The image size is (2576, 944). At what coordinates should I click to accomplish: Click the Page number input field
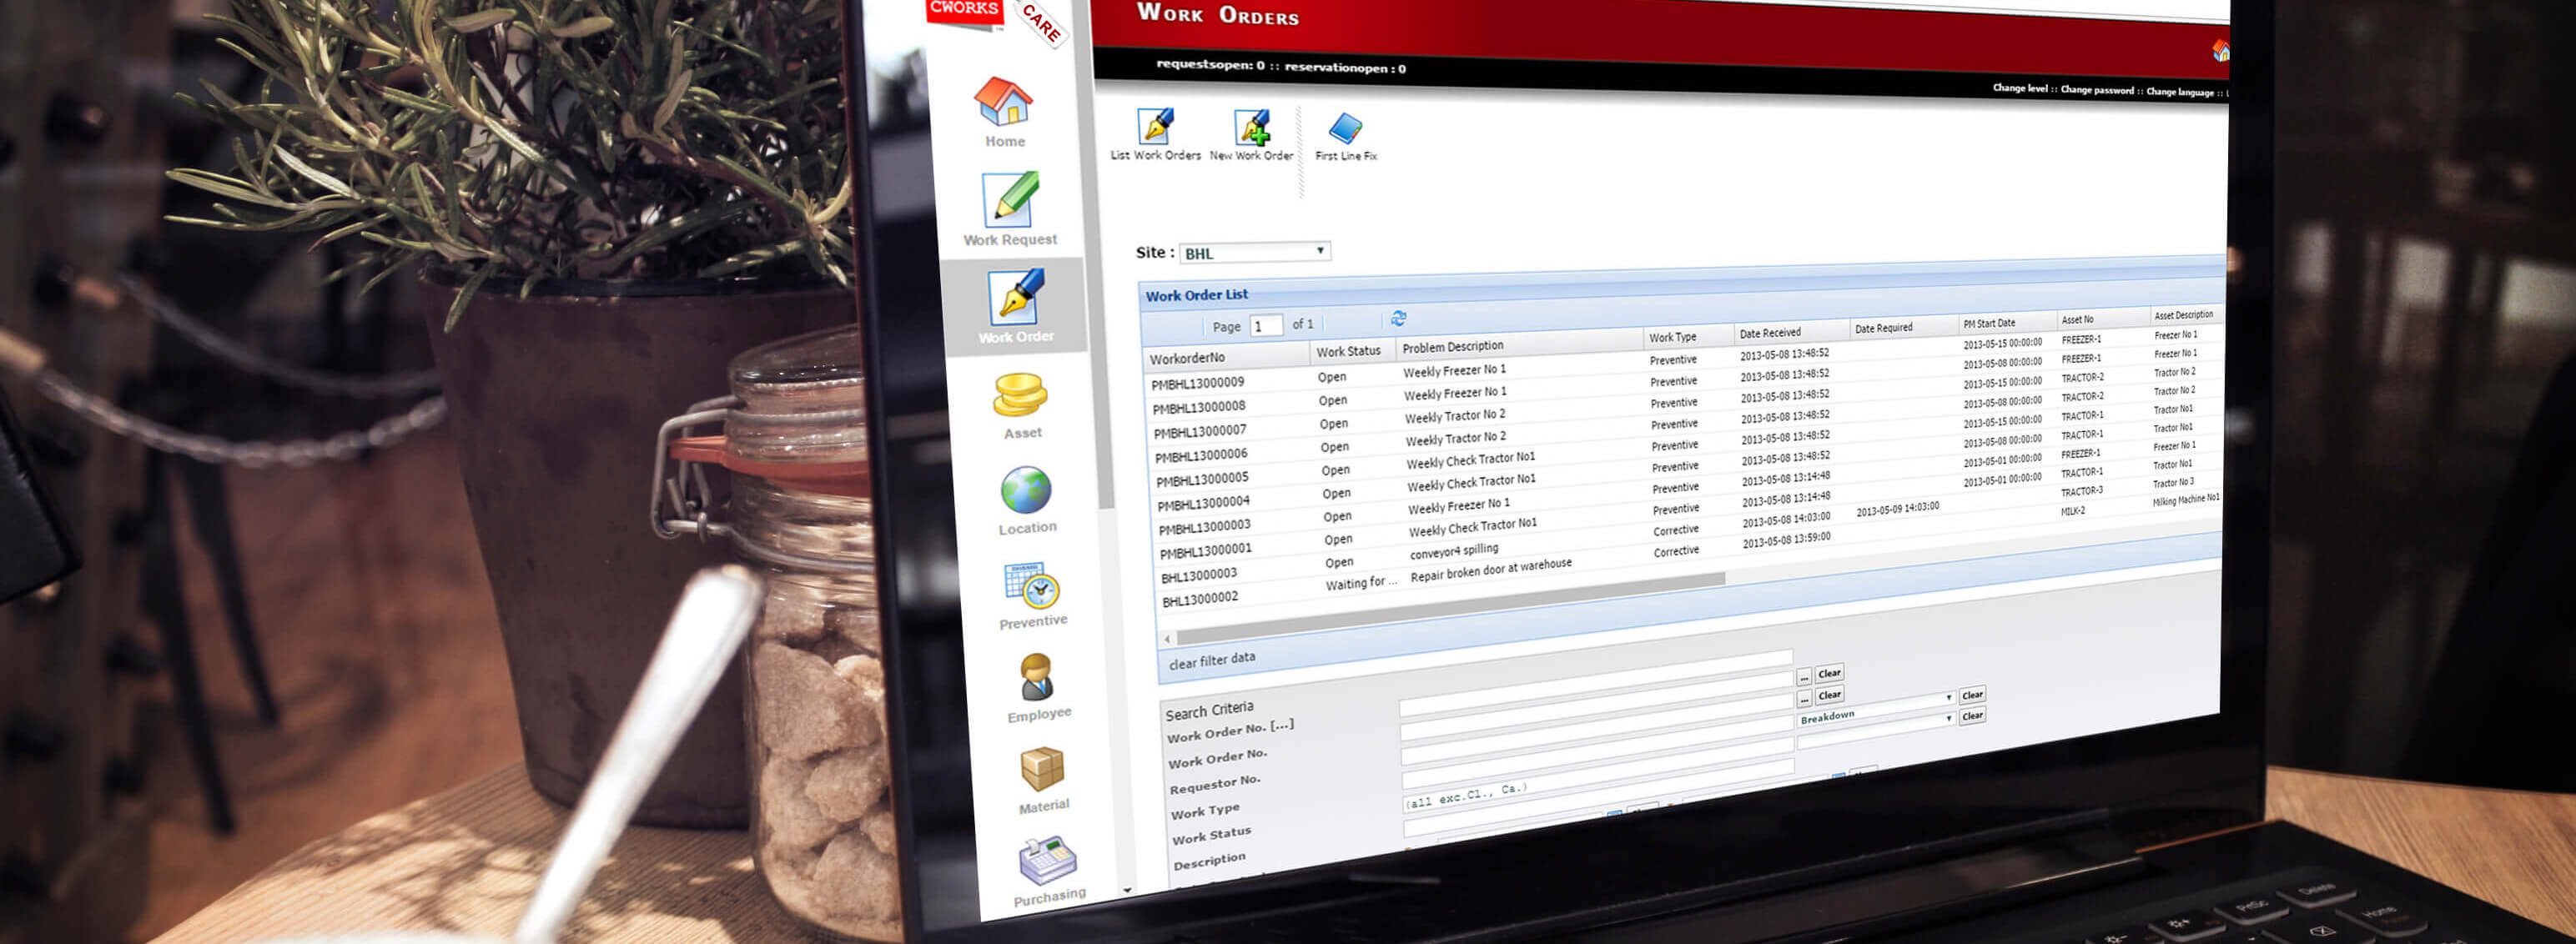coord(1266,325)
